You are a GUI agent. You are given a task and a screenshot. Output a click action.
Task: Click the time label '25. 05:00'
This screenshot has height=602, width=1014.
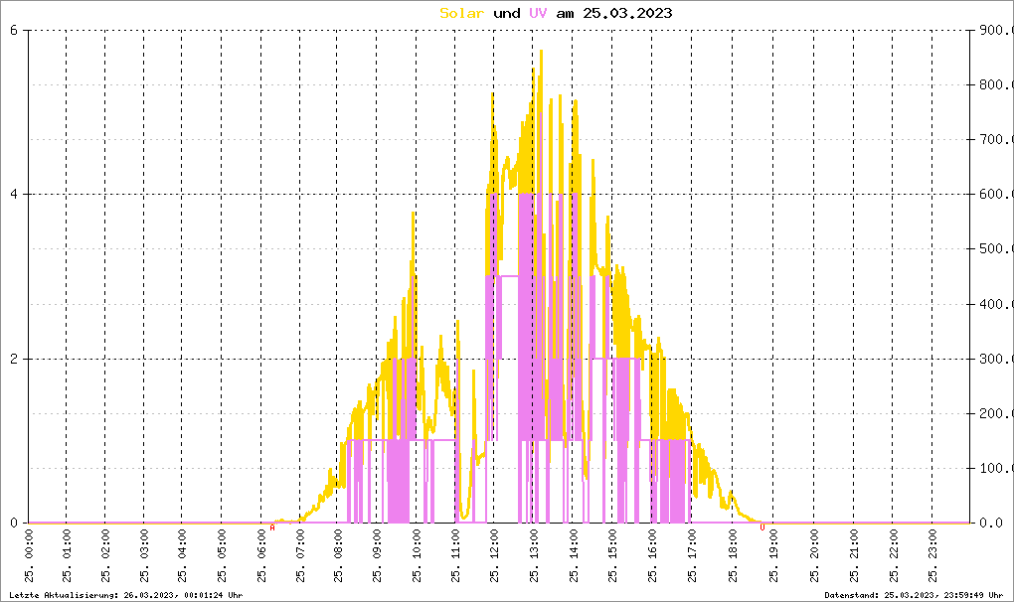pos(223,556)
